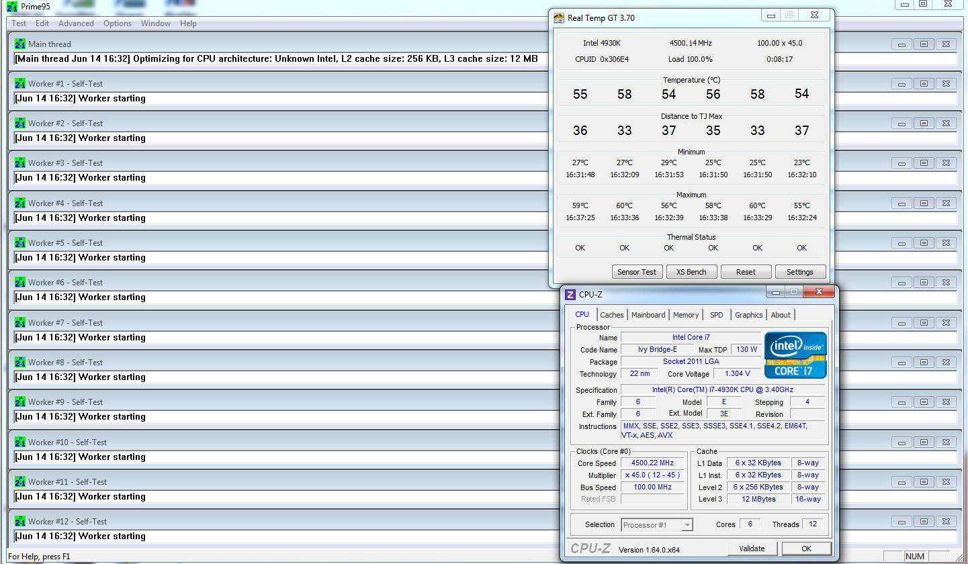Open the Options menu in Prime95

click(x=118, y=23)
